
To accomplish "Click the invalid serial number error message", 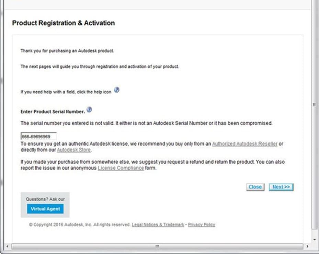I will click(146, 123).
